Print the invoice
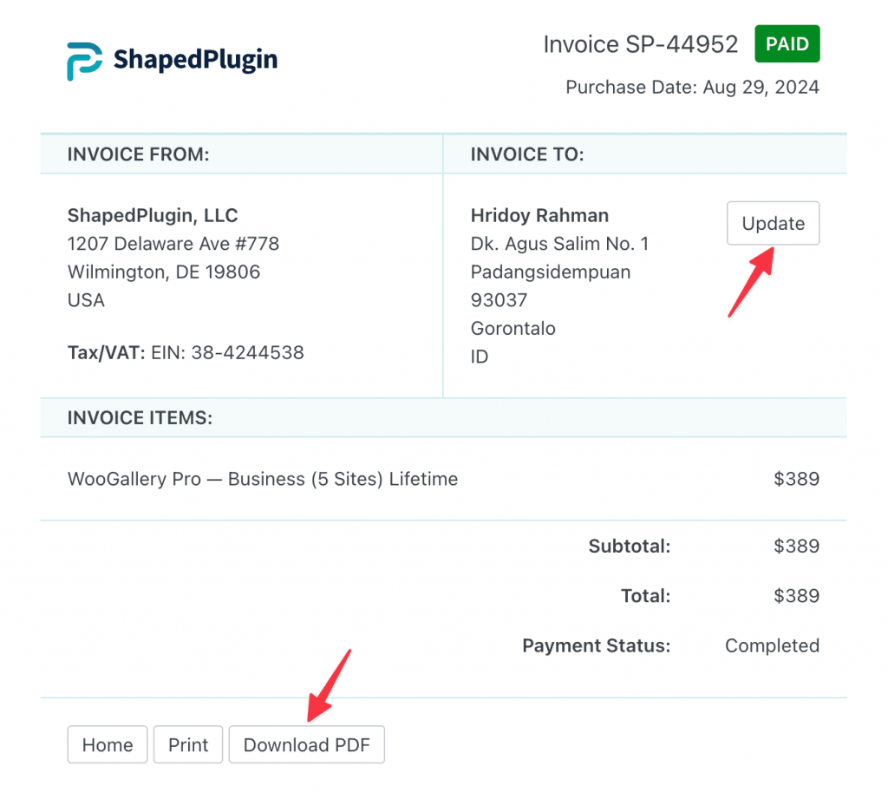 click(188, 744)
